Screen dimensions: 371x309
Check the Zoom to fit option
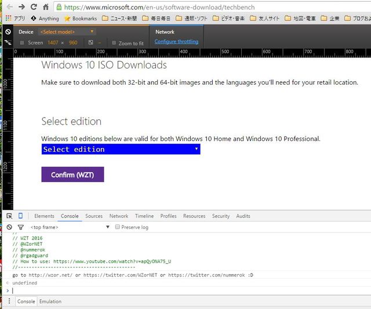[114, 43]
